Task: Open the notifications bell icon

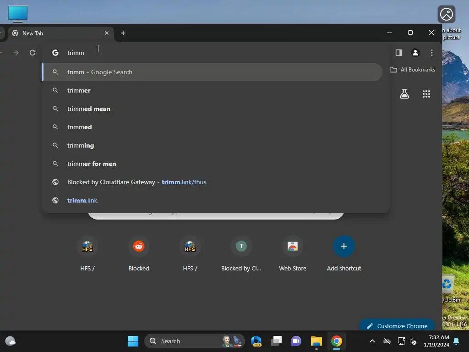Action: [x=457, y=341]
